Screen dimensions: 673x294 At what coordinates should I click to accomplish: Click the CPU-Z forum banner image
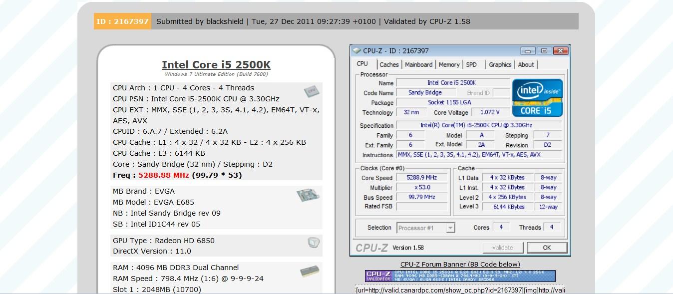(460, 276)
